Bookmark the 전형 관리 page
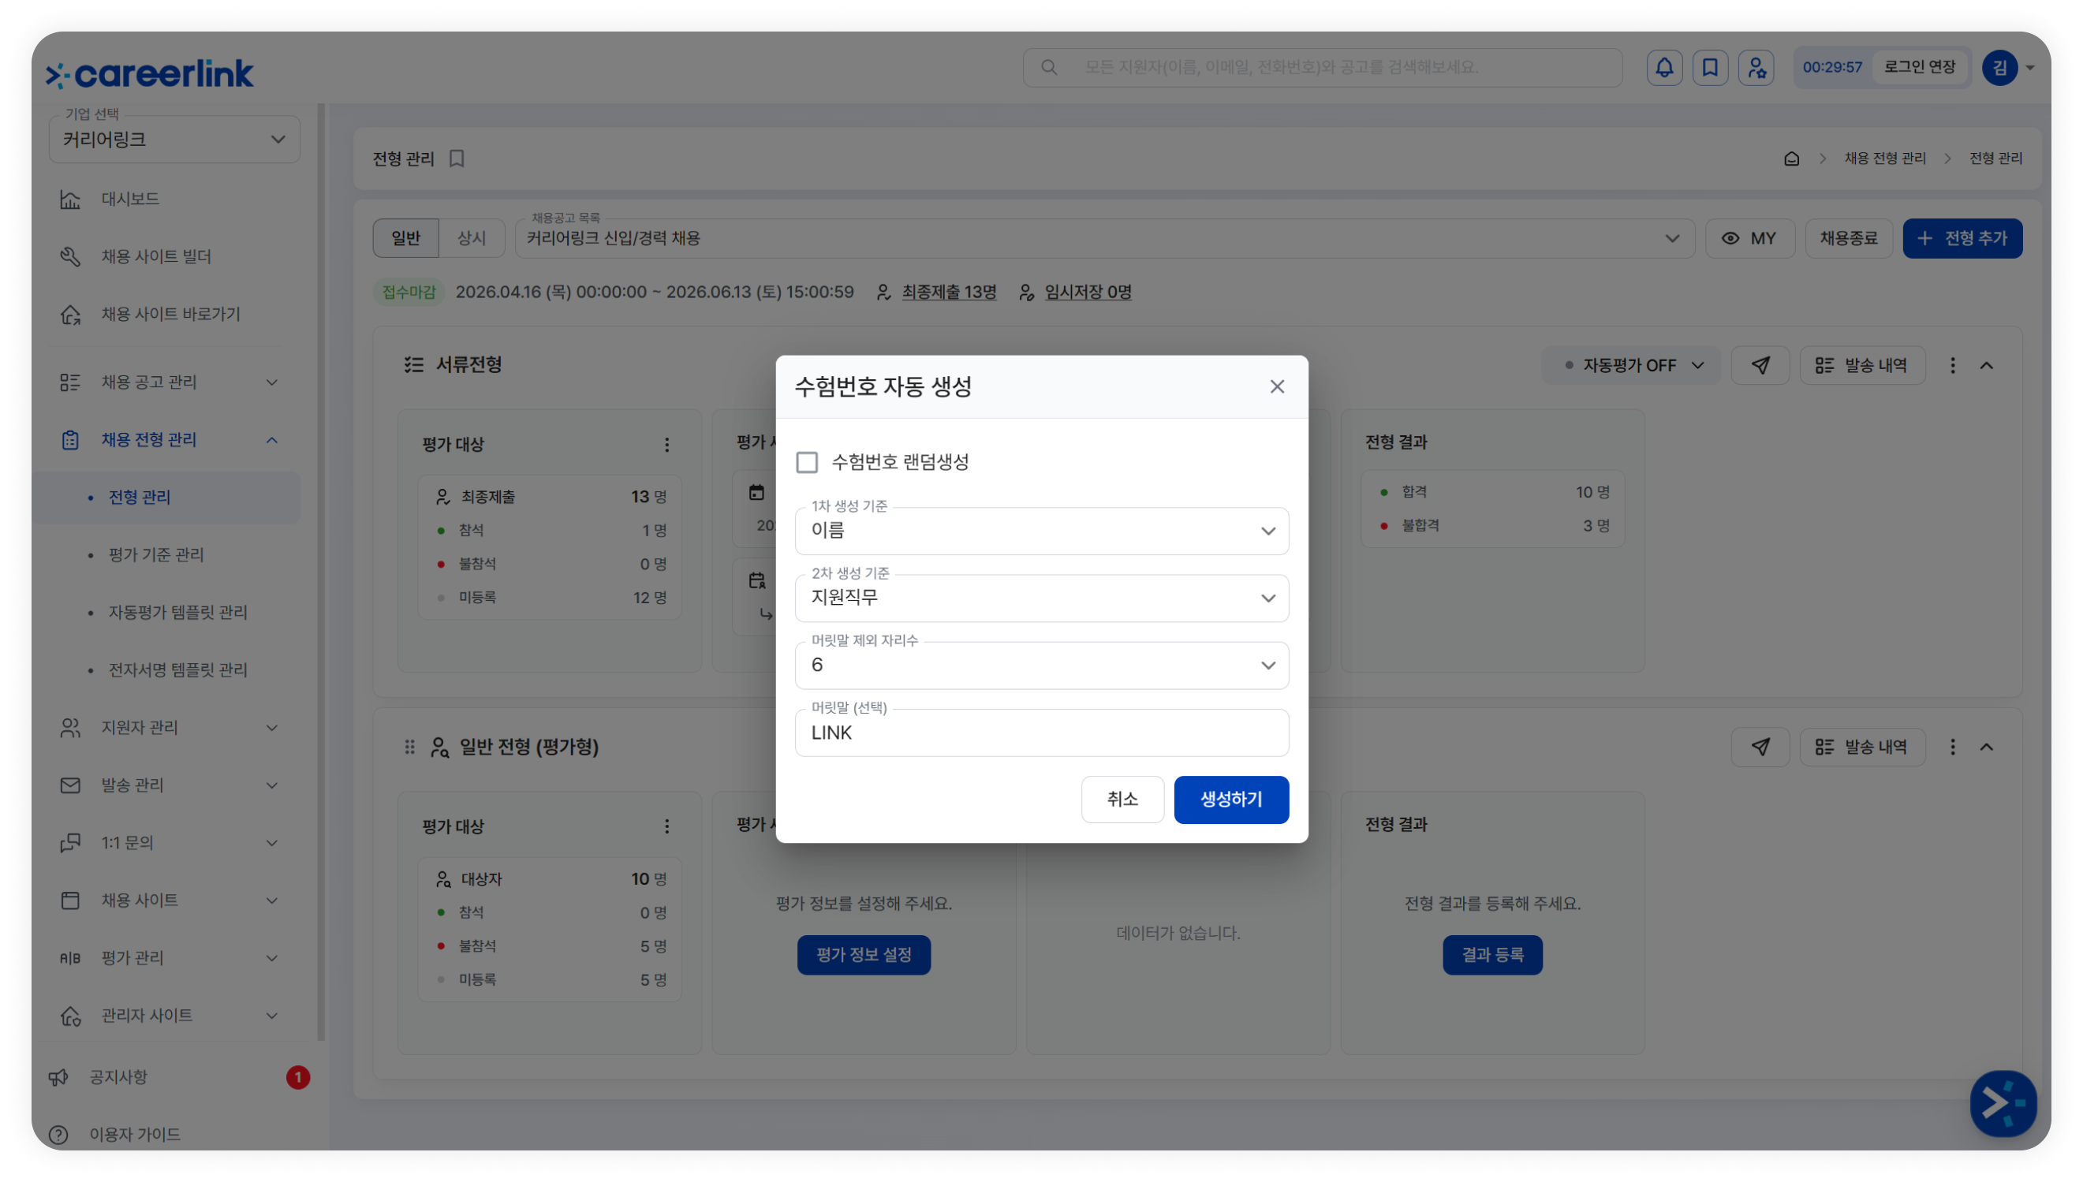 point(457,159)
